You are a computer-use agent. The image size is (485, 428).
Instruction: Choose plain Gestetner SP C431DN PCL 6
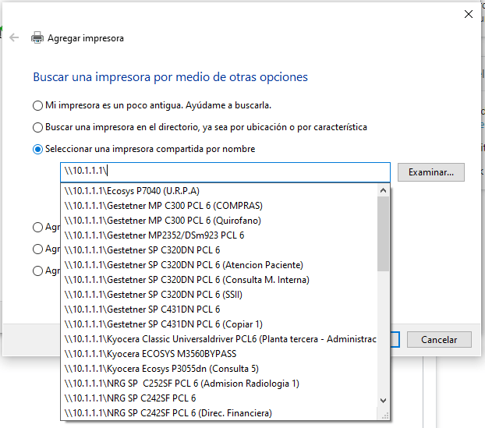(219, 310)
